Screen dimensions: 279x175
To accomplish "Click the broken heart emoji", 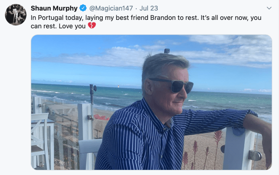I will (92, 26).
